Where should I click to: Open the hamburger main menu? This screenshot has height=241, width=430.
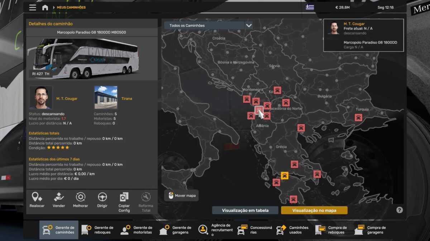pyautogui.click(x=33, y=7)
